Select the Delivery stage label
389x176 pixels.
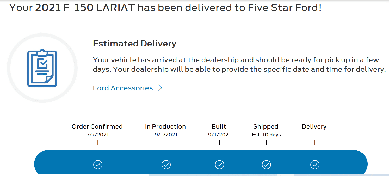[x=314, y=126]
